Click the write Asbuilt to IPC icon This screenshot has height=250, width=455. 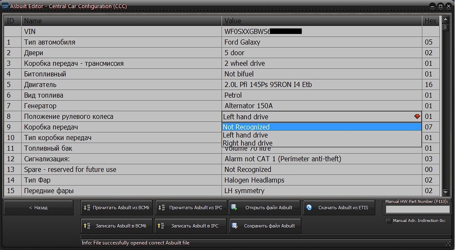pyautogui.click(x=161, y=226)
